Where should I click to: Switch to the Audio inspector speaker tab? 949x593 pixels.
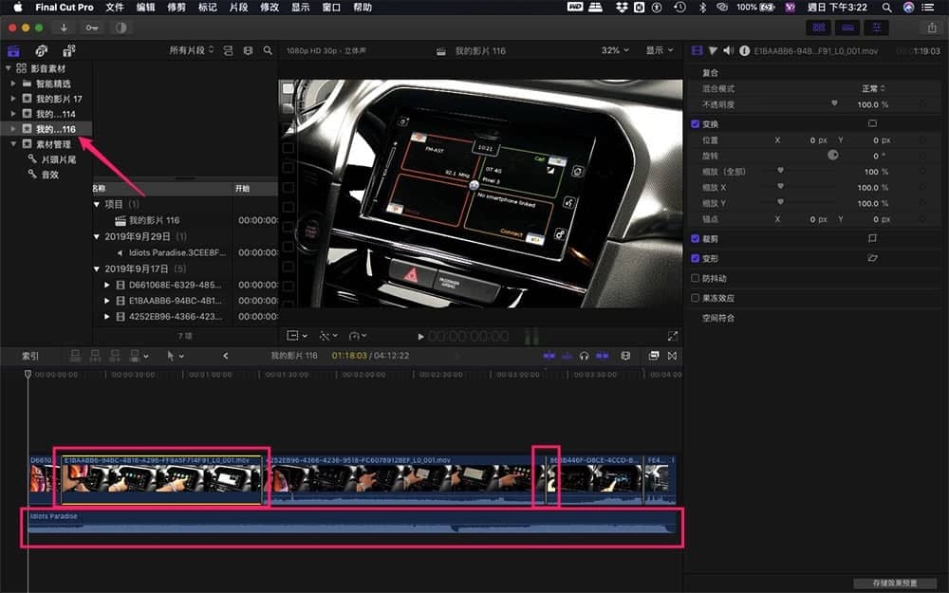(728, 51)
